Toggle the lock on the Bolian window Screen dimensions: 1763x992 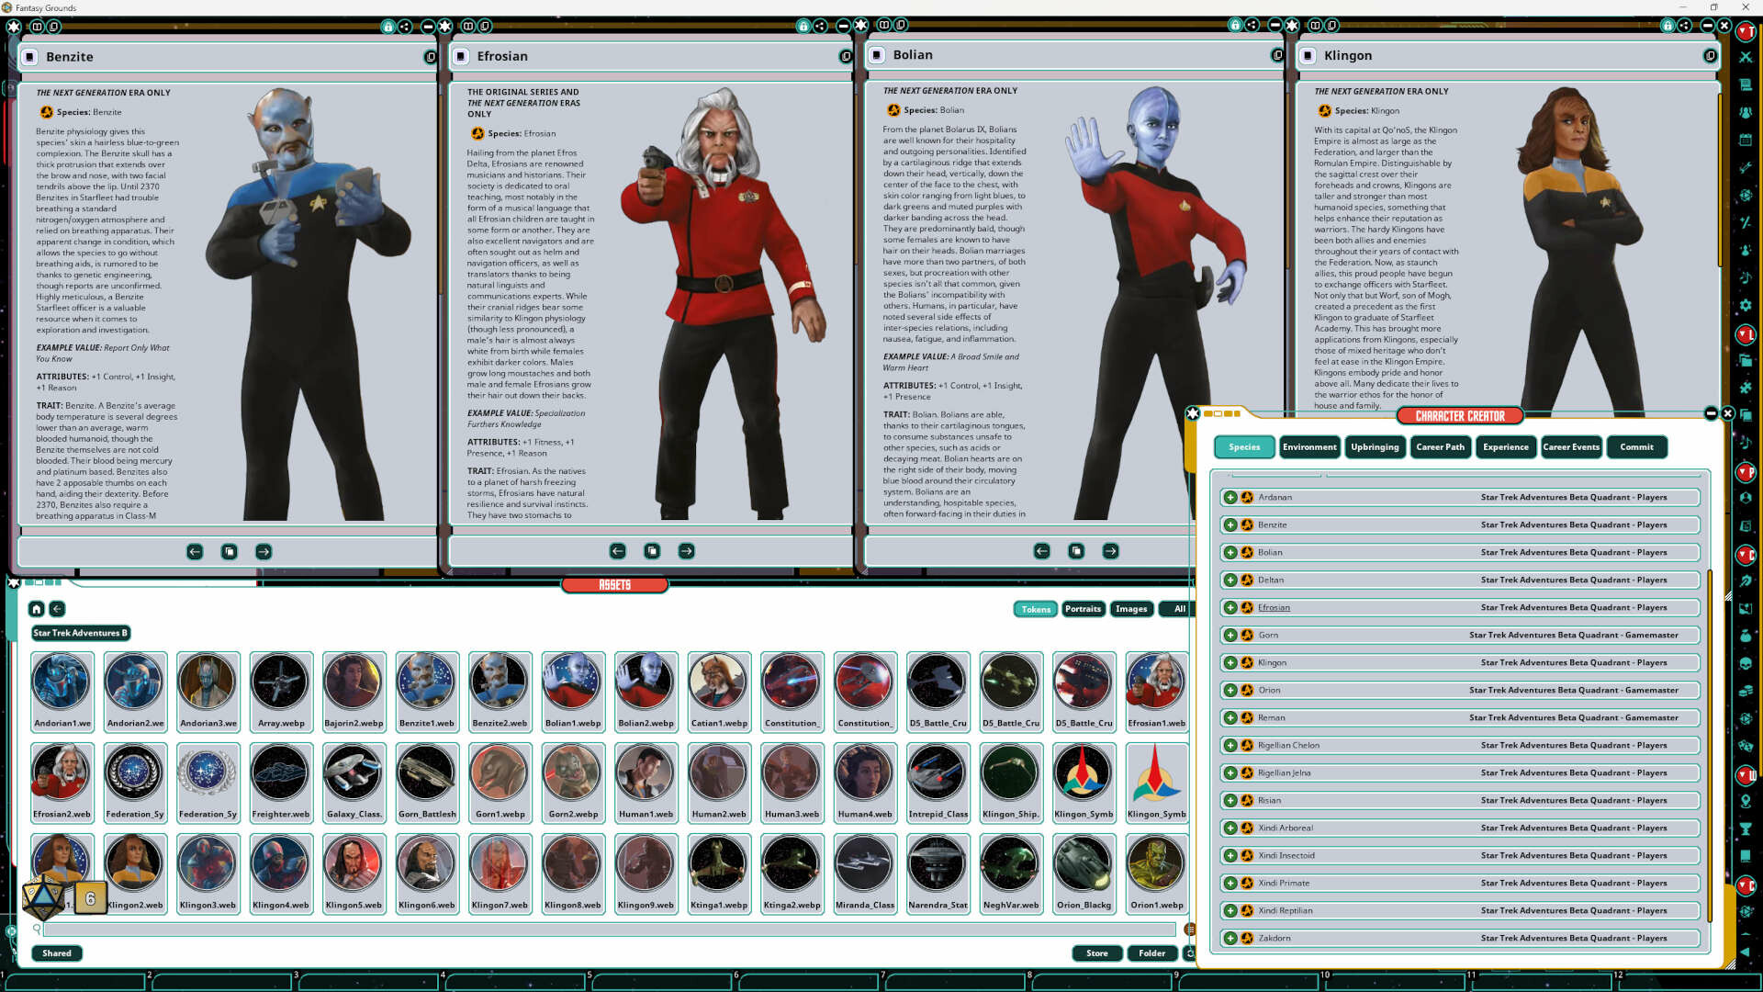pyautogui.click(x=1234, y=26)
